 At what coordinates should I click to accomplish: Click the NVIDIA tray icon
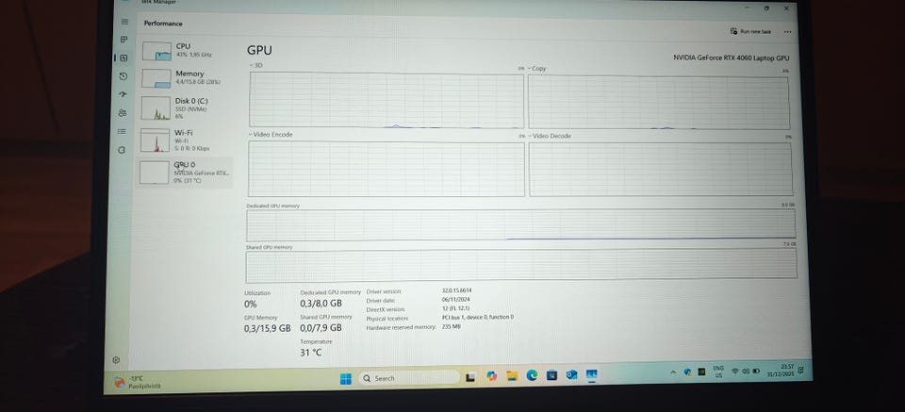click(x=701, y=371)
